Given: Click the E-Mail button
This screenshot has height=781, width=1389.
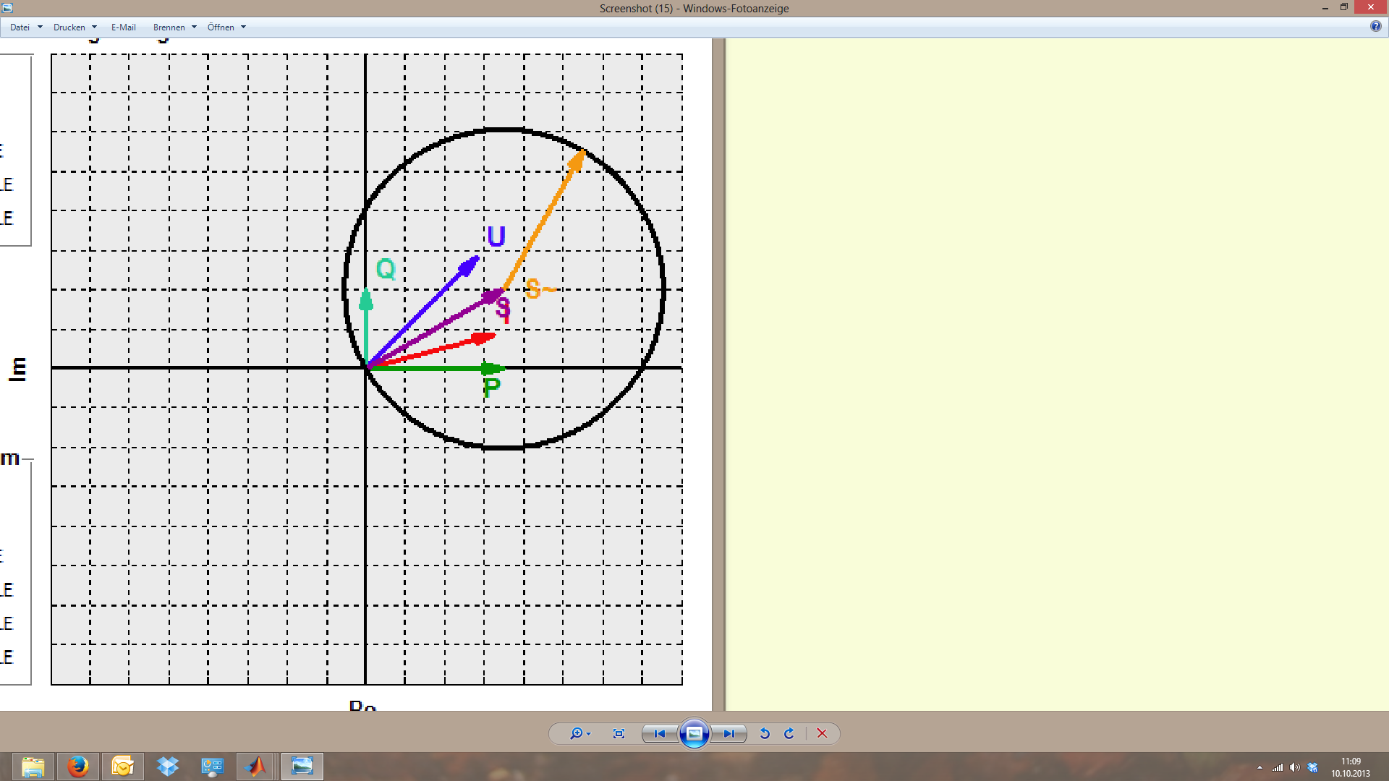Looking at the screenshot, I should tap(123, 27).
